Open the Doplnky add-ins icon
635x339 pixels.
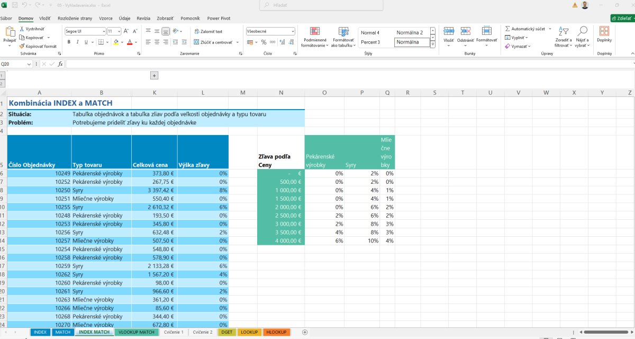click(604, 34)
